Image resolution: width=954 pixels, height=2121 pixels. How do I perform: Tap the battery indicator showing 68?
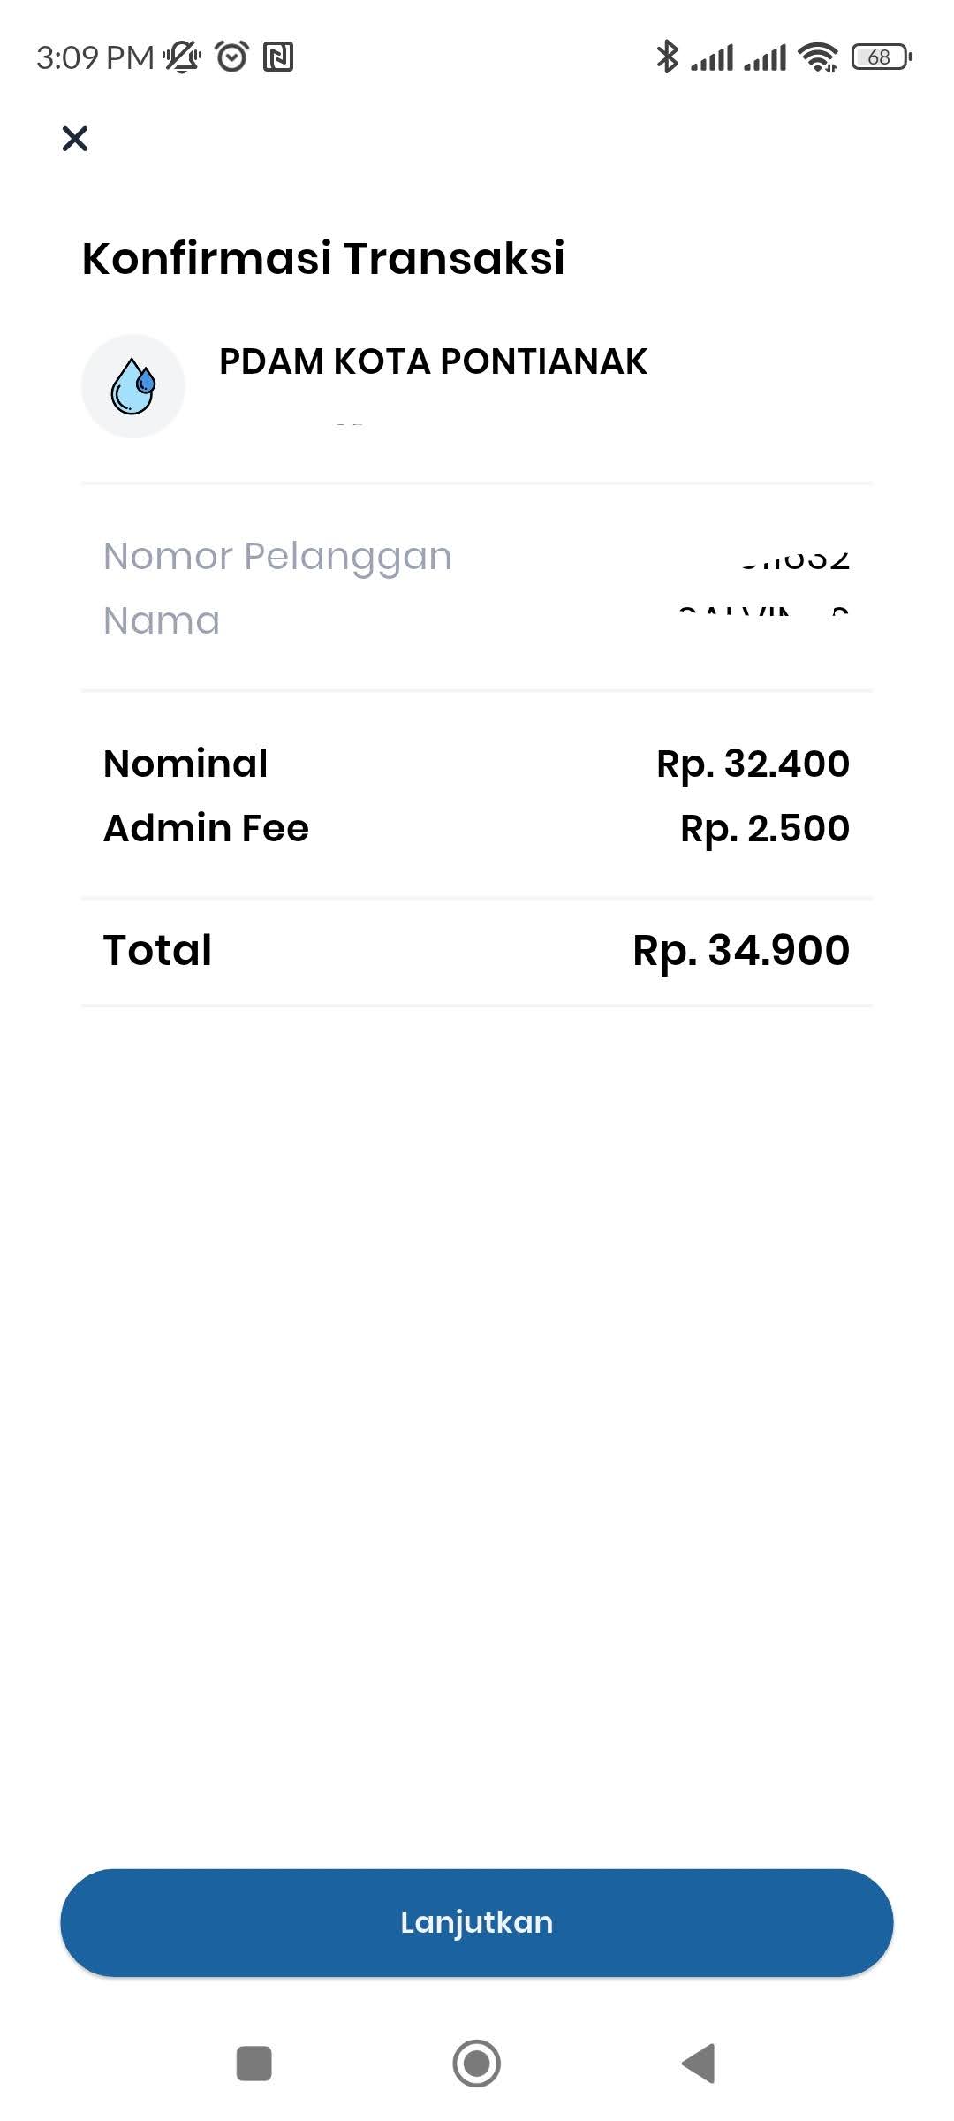pyautogui.click(x=882, y=57)
